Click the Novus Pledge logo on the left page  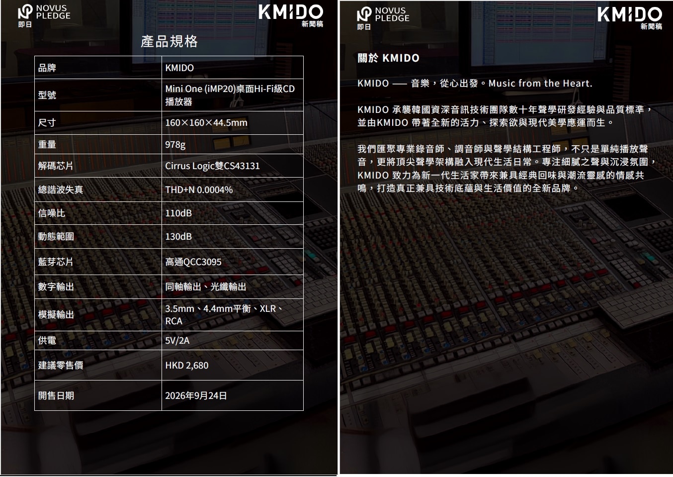pyautogui.click(x=44, y=12)
